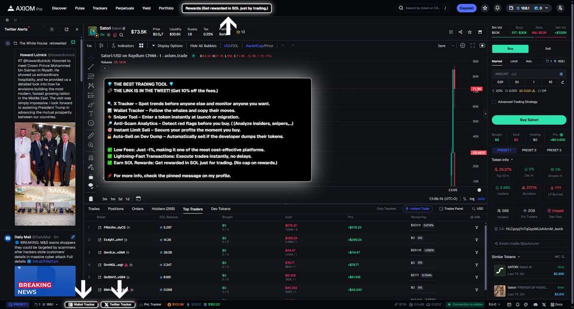The width and height of the screenshot is (574, 309).
Task: Open the Perpetuals menu
Action: [x=125, y=8]
